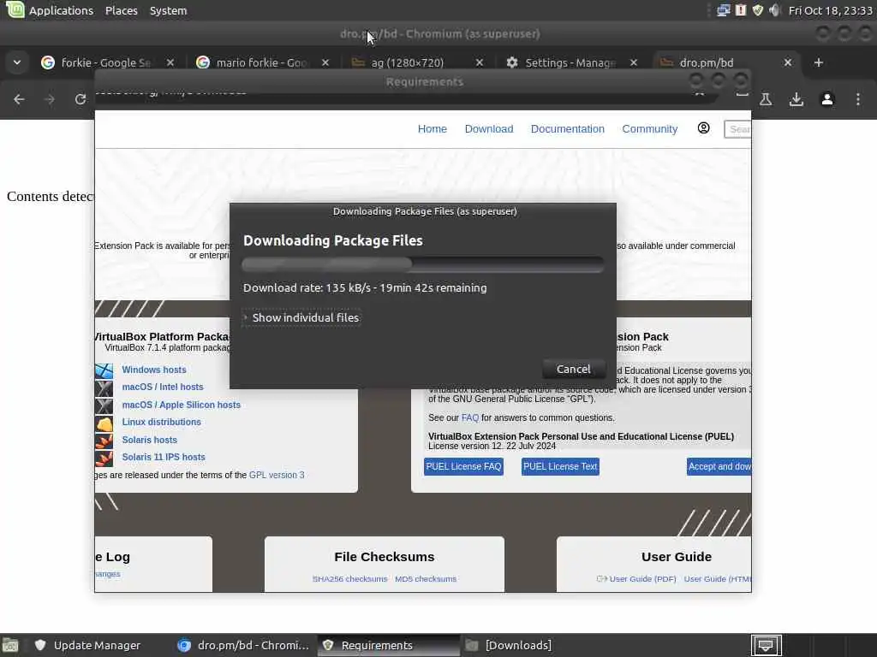Viewport: 877px width, 657px height.
Task: Click the Solaris hosts icon
Action: pos(104,441)
